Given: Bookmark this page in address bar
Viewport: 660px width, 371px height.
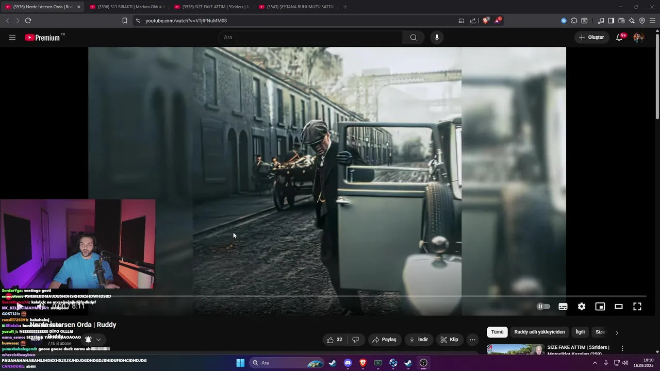Looking at the screenshot, I should coord(125,21).
